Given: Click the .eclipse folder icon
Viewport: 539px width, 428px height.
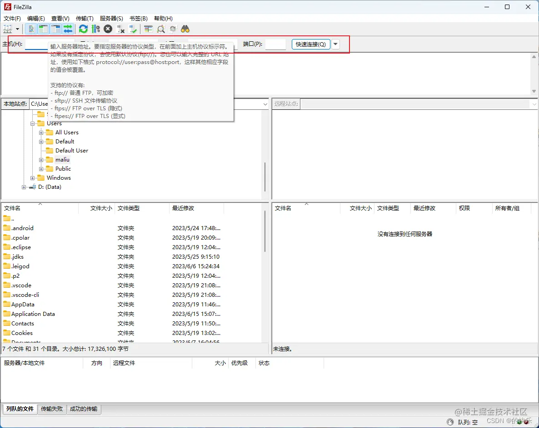Looking at the screenshot, I should (x=6, y=247).
